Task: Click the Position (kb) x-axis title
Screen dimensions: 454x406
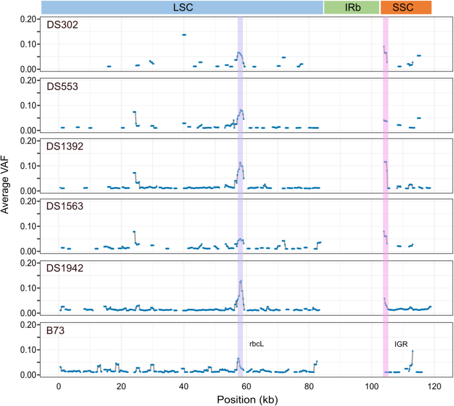Action: click(x=247, y=399)
